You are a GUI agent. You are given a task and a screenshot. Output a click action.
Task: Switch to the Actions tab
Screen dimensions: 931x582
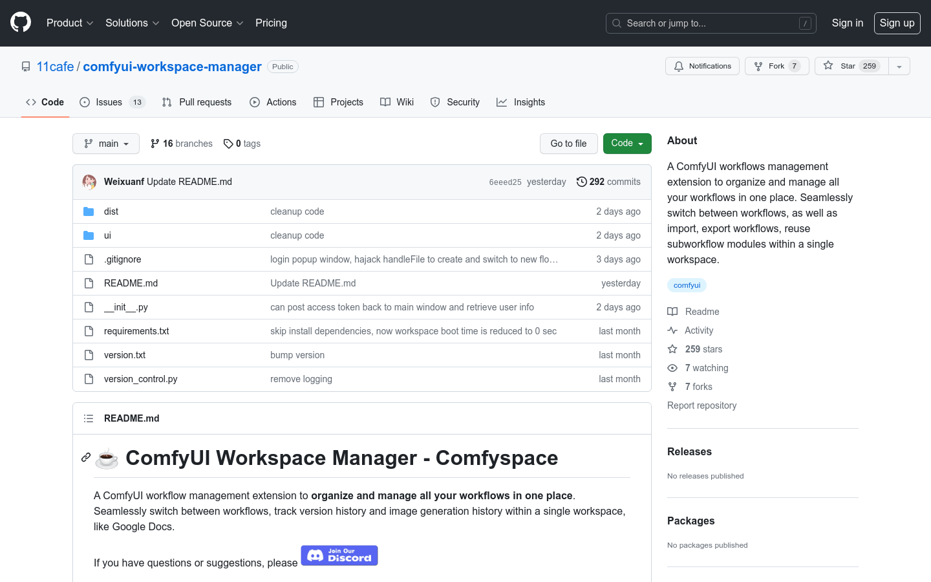273,102
